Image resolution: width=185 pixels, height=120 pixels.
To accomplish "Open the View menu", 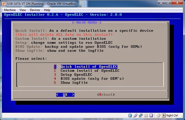I will click(23, 10).
